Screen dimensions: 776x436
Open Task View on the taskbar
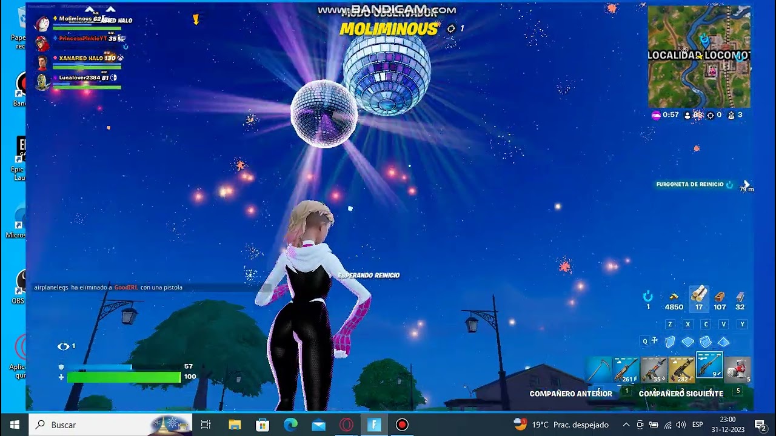206,425
